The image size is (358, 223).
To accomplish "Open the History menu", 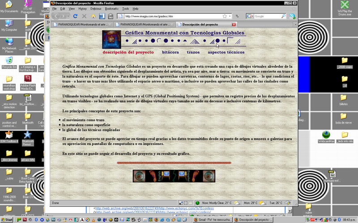I will [83, 8].
